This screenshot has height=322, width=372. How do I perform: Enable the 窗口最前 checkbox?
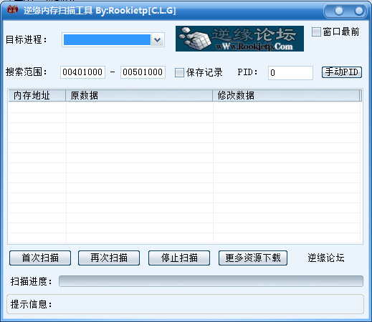(316, 32)
